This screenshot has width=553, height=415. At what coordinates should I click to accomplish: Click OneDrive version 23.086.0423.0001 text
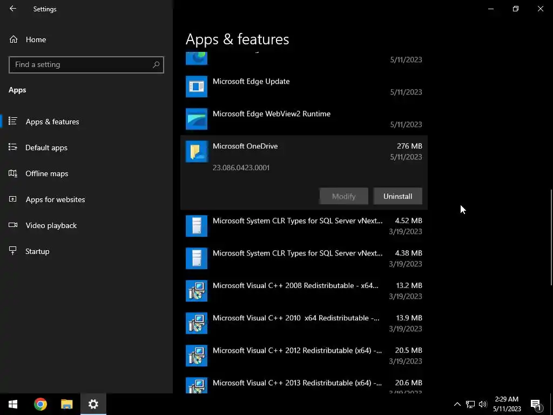[x=241, y=168]
